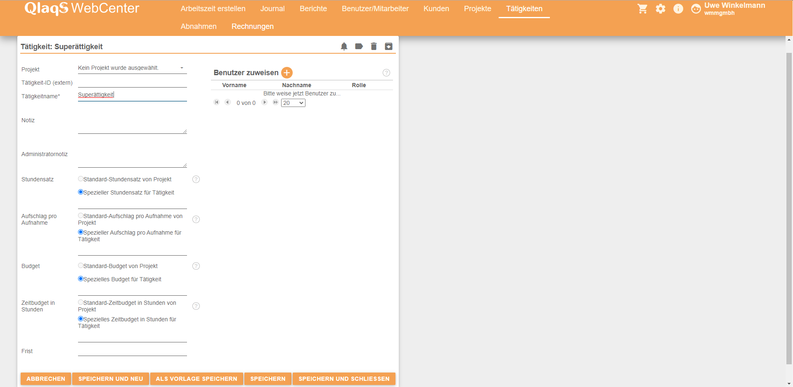Open the shopping cart icon
Image resolution: width=793 pixels, height=387 pixels.
642,9
